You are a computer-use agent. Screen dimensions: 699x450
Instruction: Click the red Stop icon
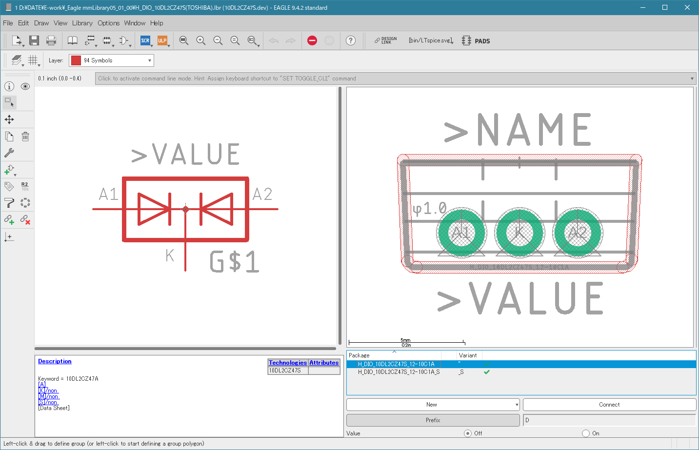312,40
